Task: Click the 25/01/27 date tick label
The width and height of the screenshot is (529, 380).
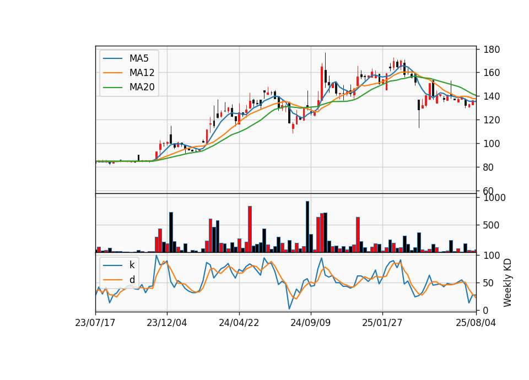Action: pyautogui.click(x=382, y=323)
